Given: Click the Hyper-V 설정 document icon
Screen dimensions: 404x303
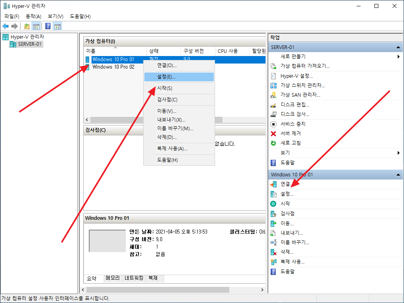Looking at the screenshot, I should click(x=273, y=76).
